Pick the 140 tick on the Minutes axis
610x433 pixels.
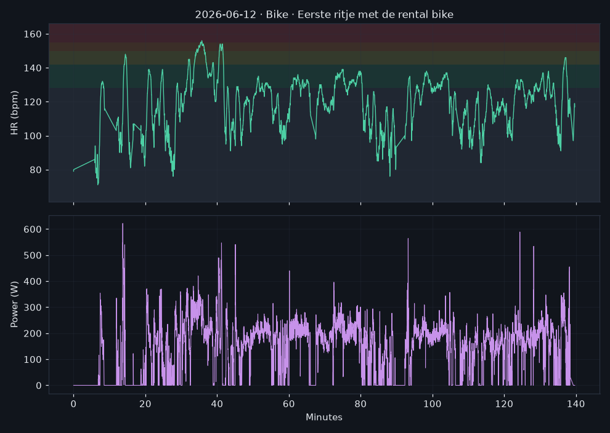pyautogui.click(x=576, y=404)
